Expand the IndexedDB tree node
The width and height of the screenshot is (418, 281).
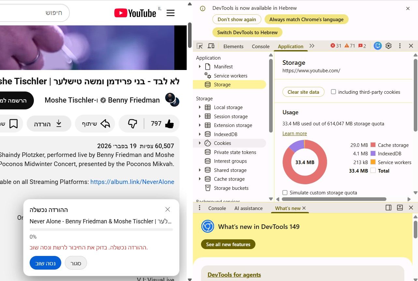[200, 134]
